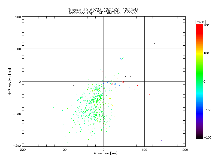Viewport: 218px width, 163px height.
Task: Click the colorbar '-100' label
Action: [x=207, y=110]
